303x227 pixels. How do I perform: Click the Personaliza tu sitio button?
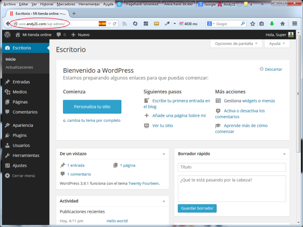(92, 107)
